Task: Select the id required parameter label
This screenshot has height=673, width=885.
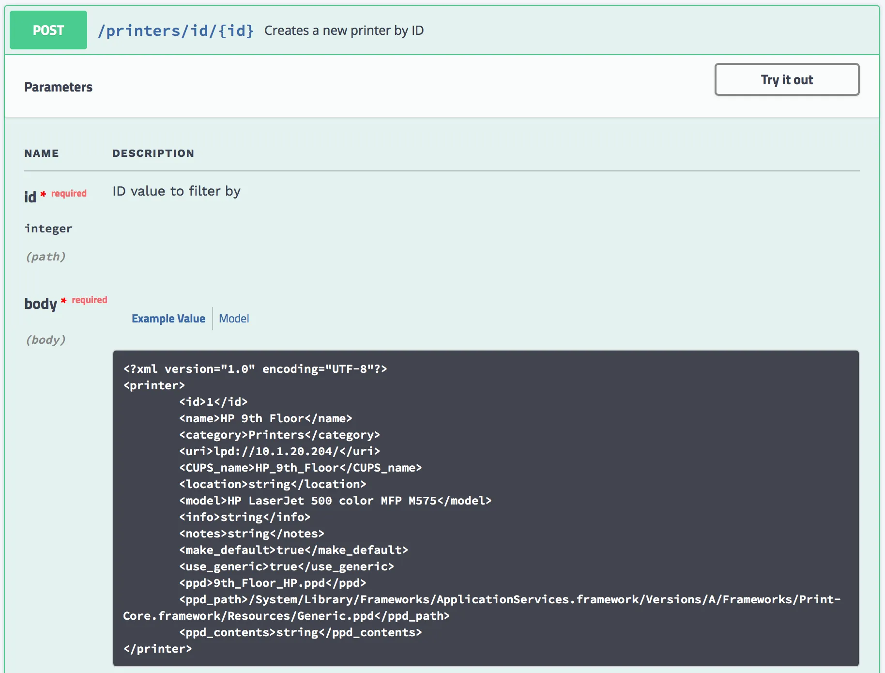Action: click(x=31, y=196)
